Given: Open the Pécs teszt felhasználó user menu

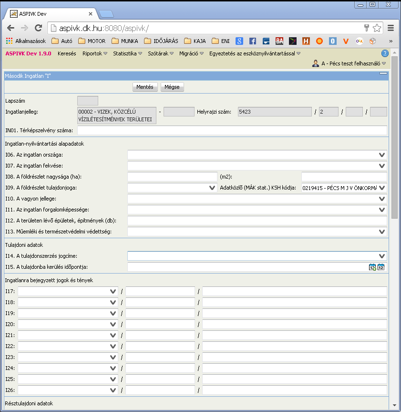Looking at the screenshot, I should (349, 63).
